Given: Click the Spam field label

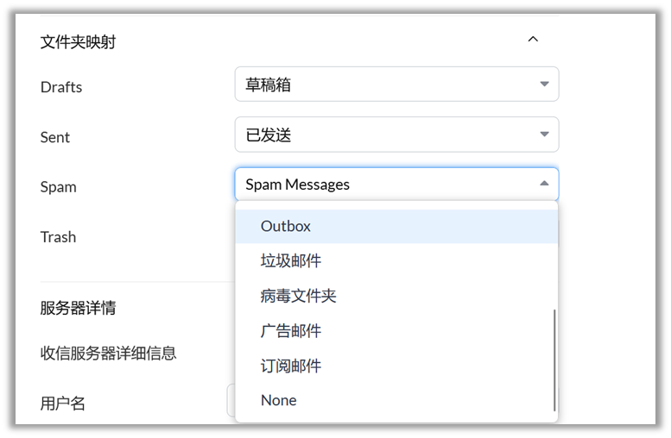Looking at the screenshot, I should pos(58,187).
